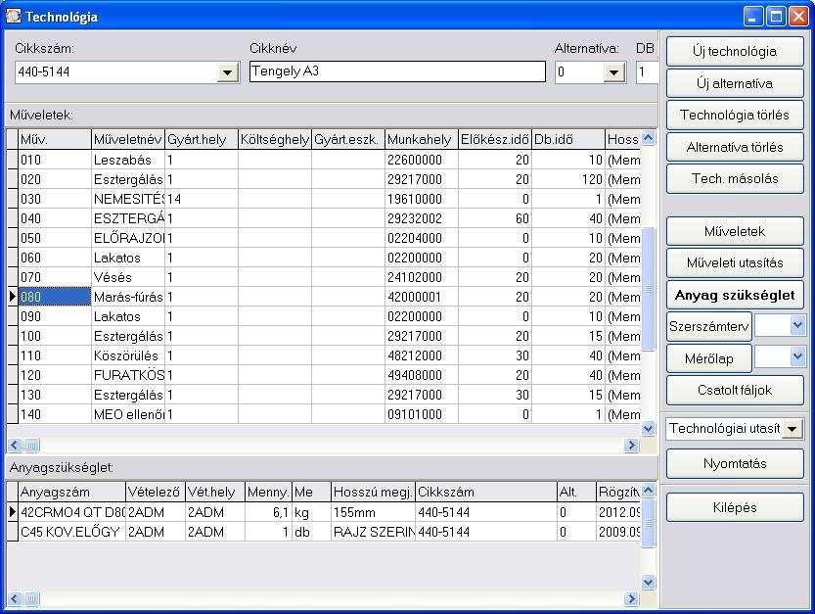Click operations horizontal scrollbar right arrow
Image resolution: width=815 pixels, height=614 pixels.
coord(631,445)
